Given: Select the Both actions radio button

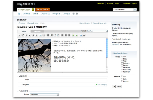Looking at the screenshot, I should pyautogui.click(x=122, y=79).
